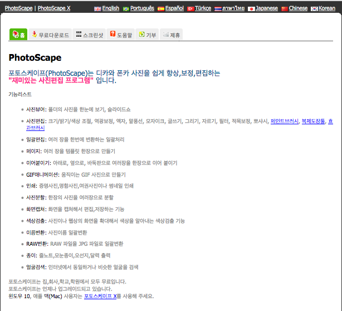Image resolution: width=342 pixels, height=311 pixels.
Task: Switch language to Japanese
Action: pyautogui.click(x=267, y=8)
